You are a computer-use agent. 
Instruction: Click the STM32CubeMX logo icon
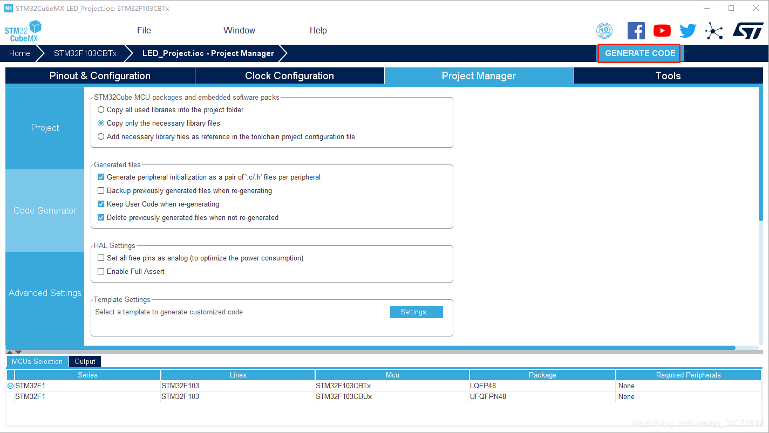pyautogui.click(x=23, y=31)
